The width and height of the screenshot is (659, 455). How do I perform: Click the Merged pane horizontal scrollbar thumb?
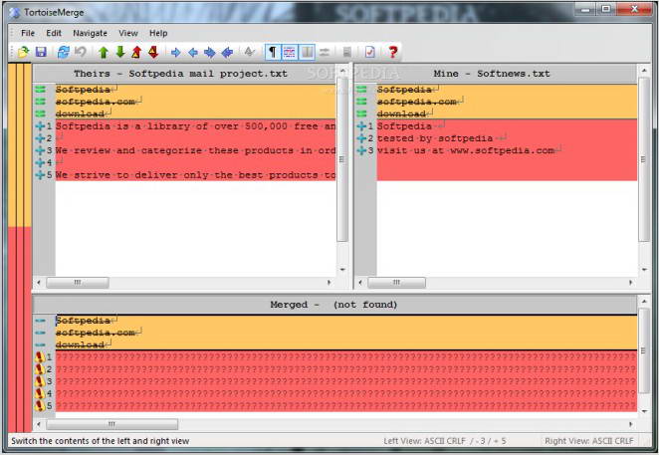pos(111,424)
